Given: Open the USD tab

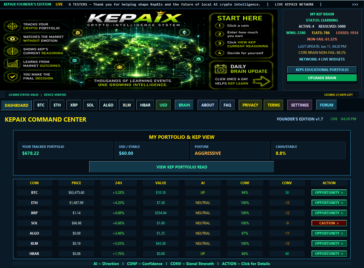Looking at the screenshot, I should pos(163,105).
